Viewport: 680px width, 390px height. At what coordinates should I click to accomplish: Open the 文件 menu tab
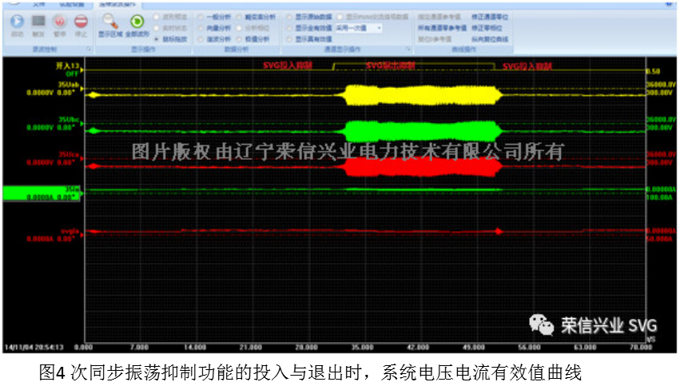[x=39, y=3]
